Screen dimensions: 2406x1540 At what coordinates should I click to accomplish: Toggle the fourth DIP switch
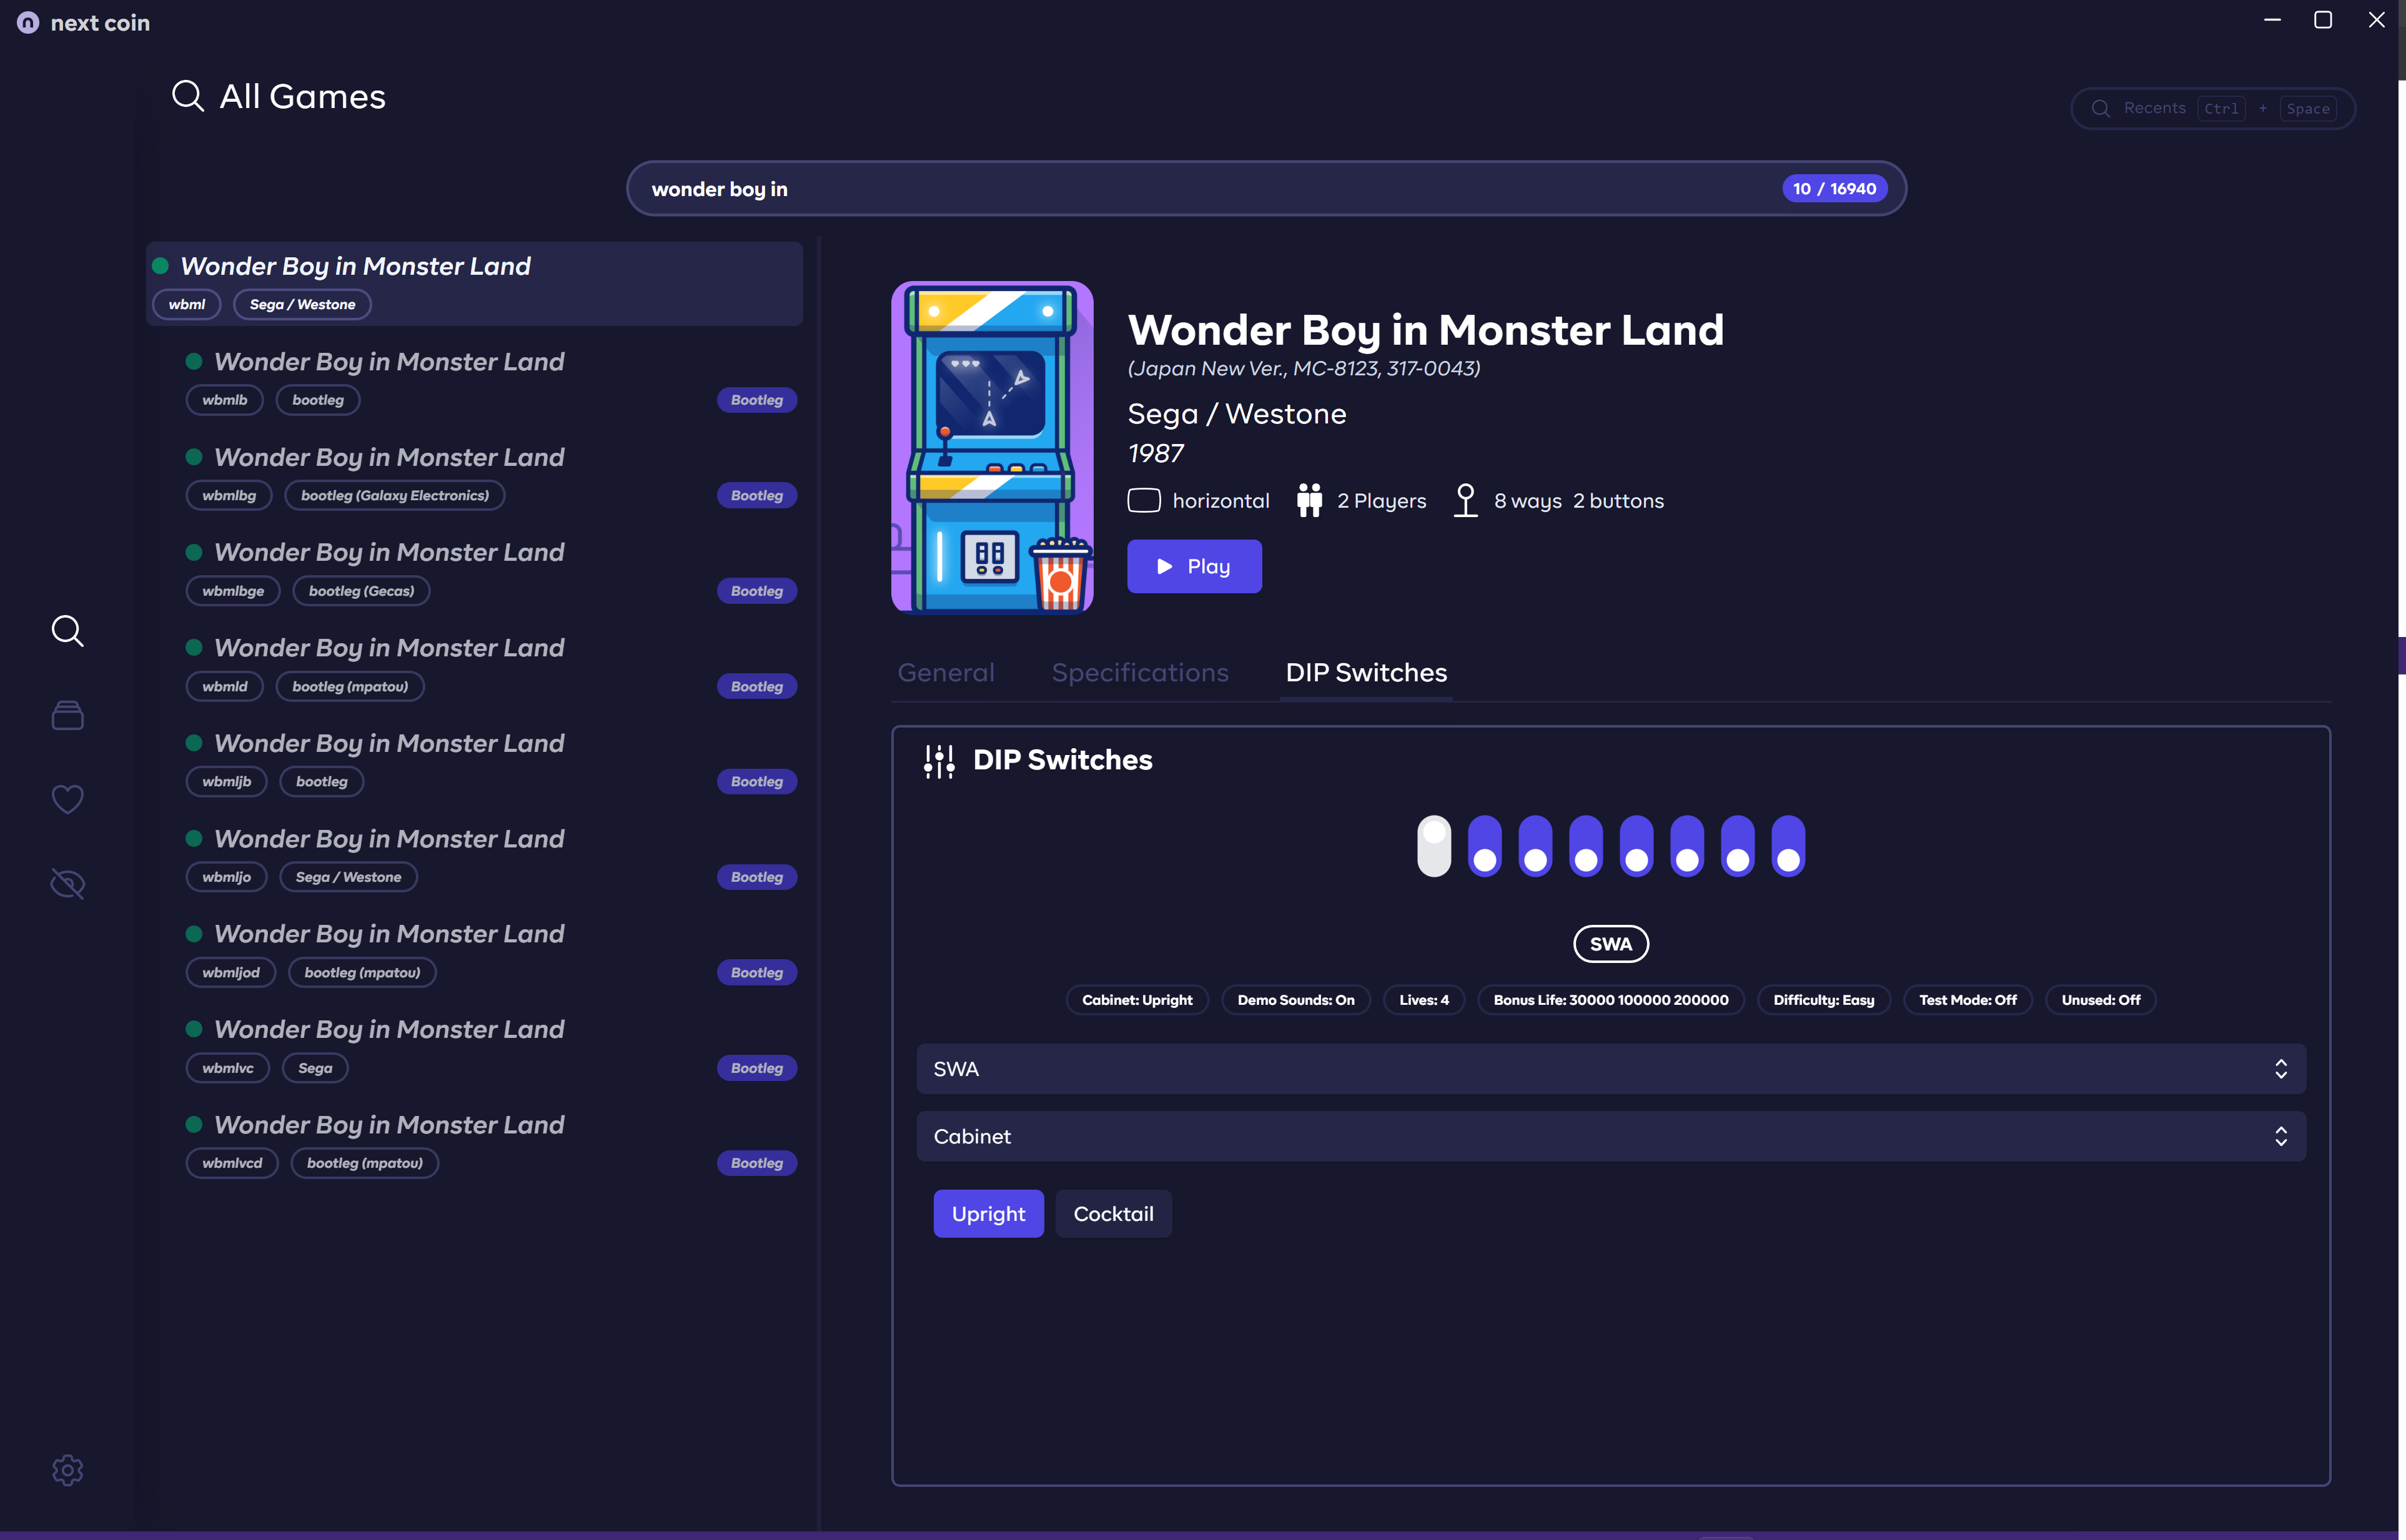[x=1585, y=846]
